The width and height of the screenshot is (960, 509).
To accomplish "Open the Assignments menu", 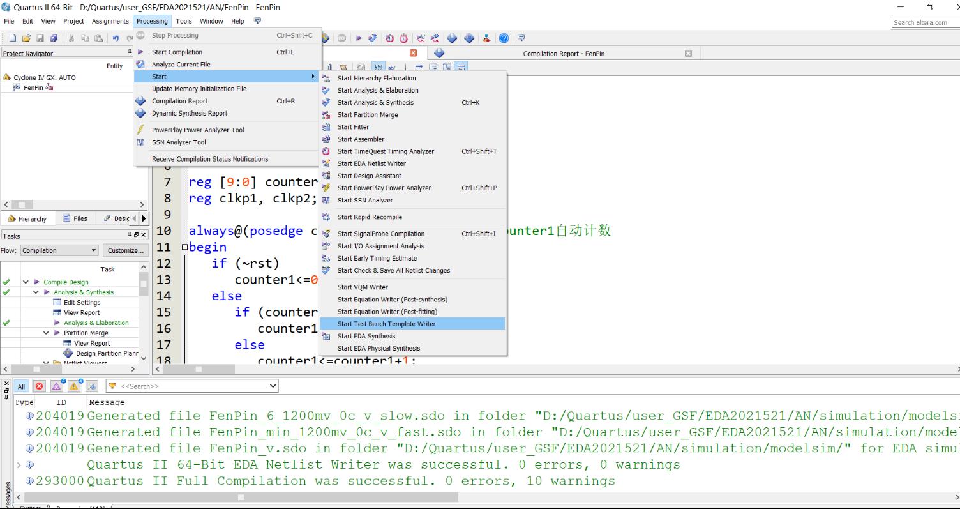I will click(x=110, y=21).
